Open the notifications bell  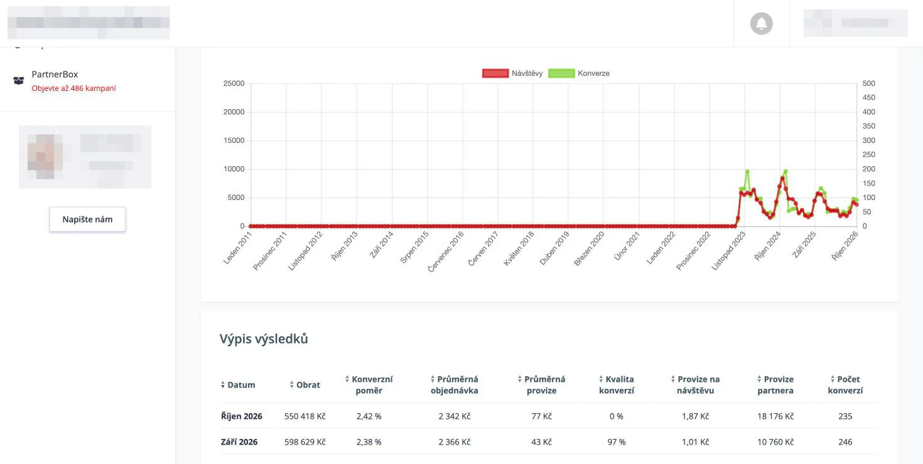tap(761, 24)
